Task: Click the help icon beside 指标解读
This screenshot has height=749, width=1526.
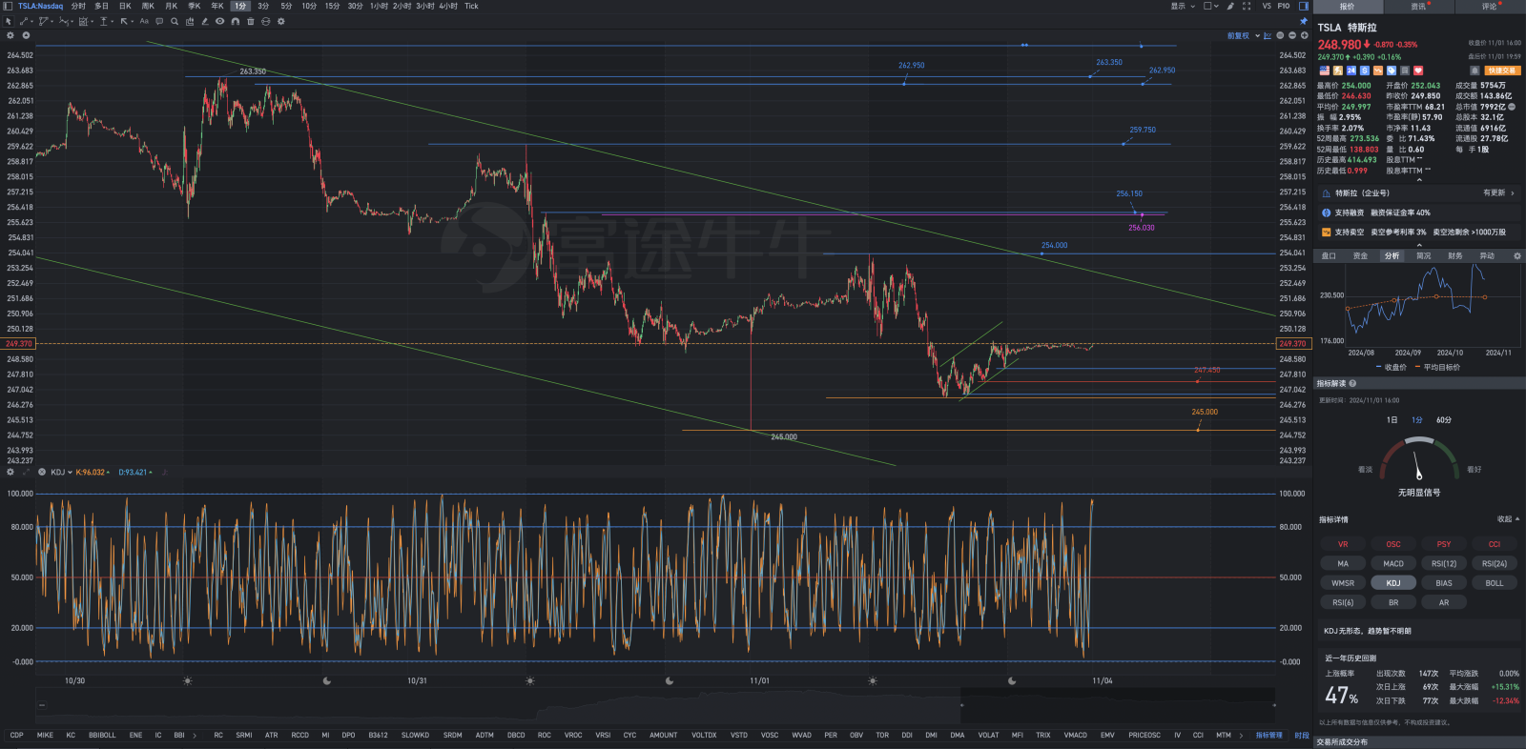Action: [x=1353, y=383]
